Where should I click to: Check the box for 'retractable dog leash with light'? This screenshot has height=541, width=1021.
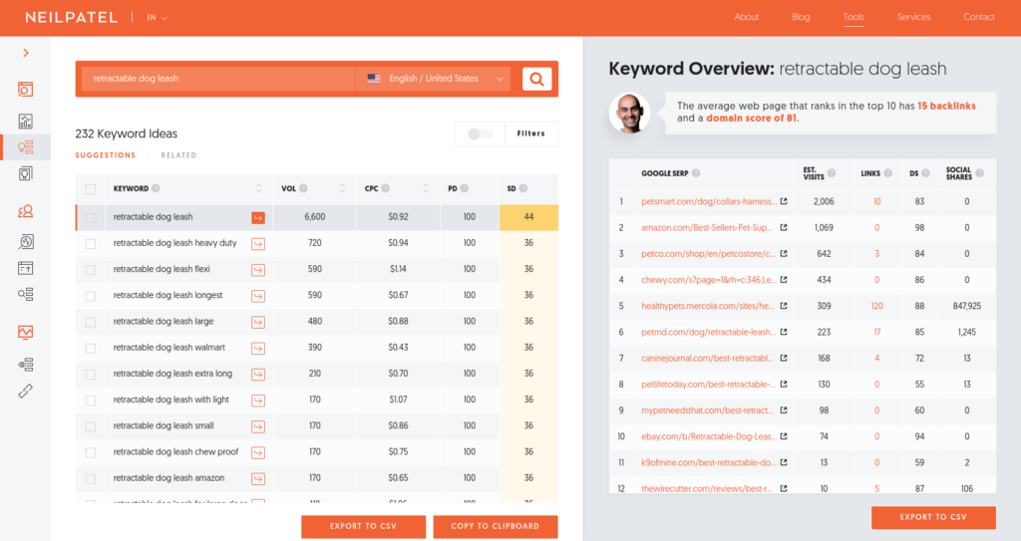[91, 401]
